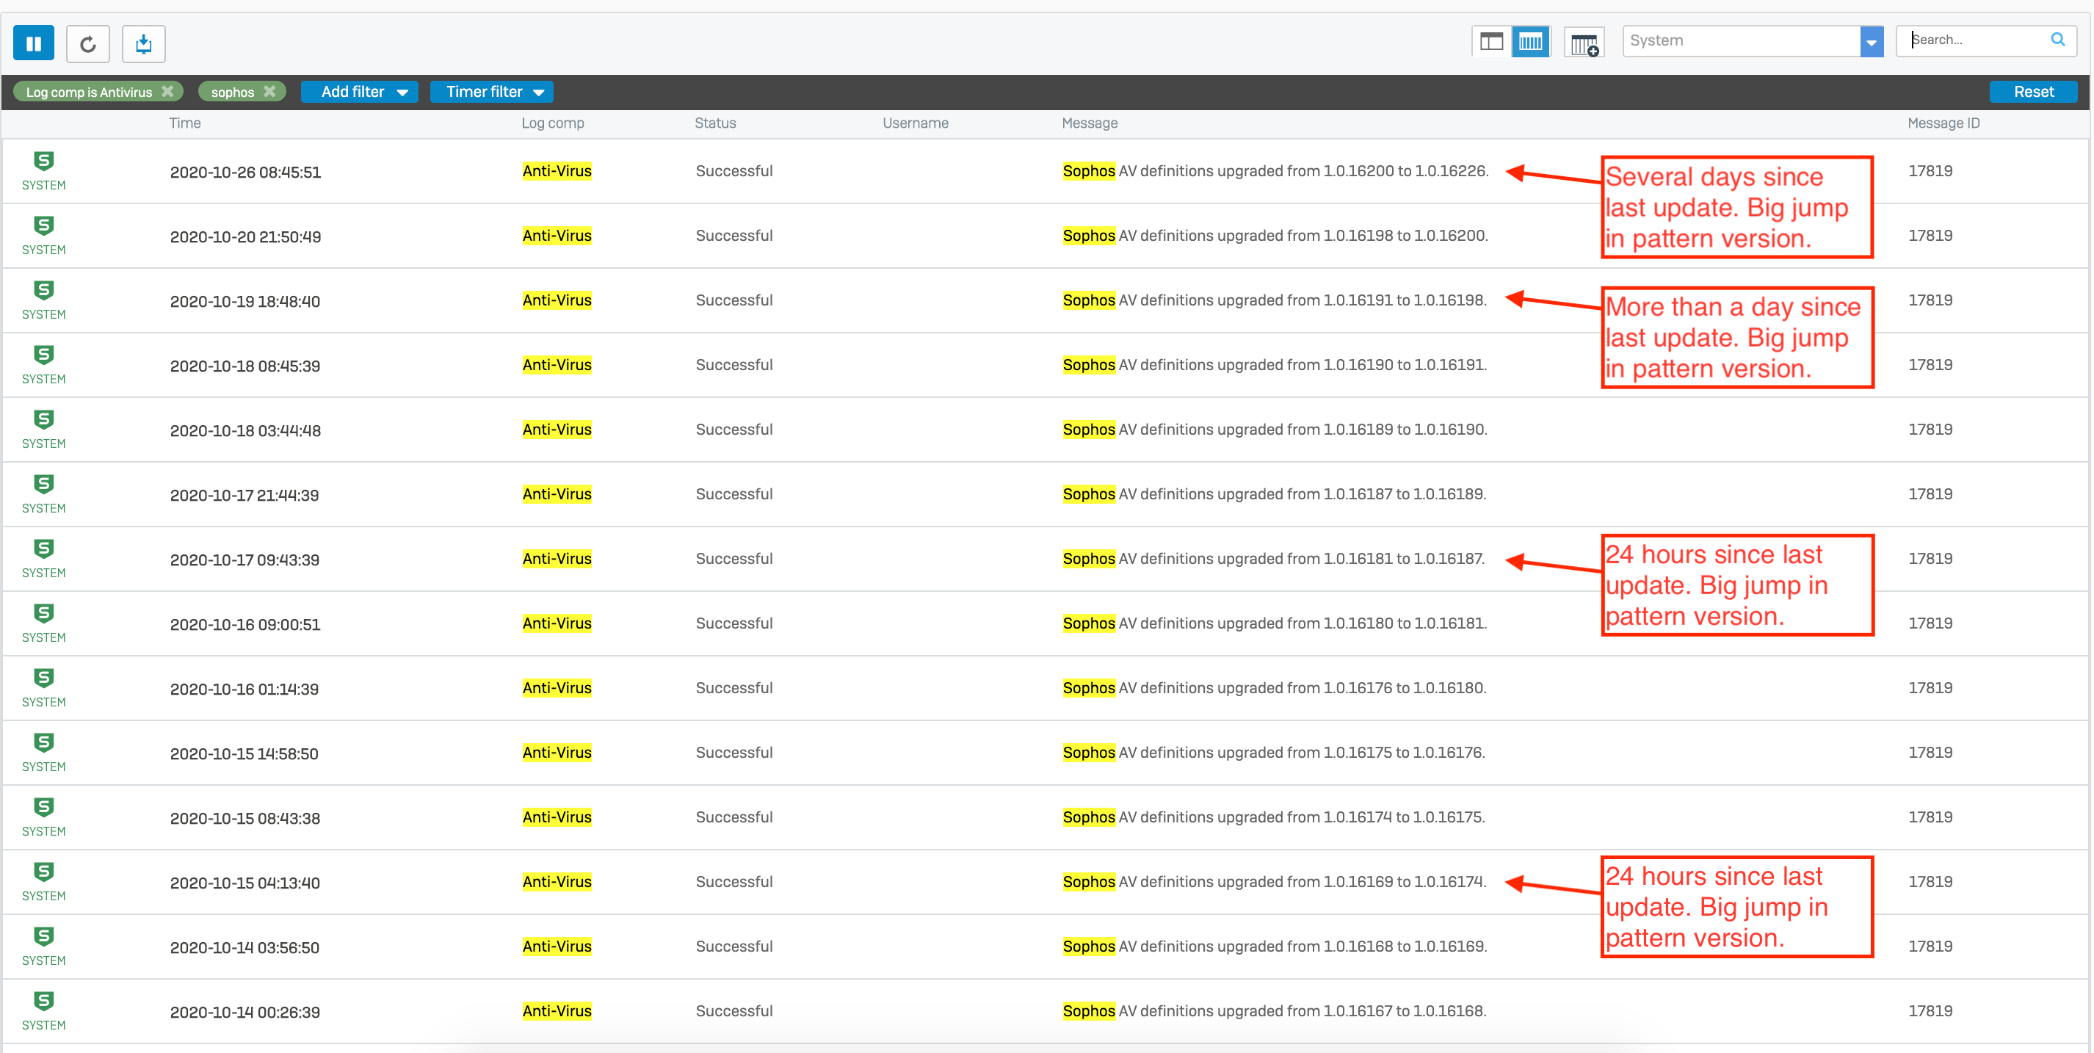Screen dimensions: 2094x1053
Task: Click Message ID 17819 in 2020-10-15 08:43:38 row
Action: tap(1930, 817)
